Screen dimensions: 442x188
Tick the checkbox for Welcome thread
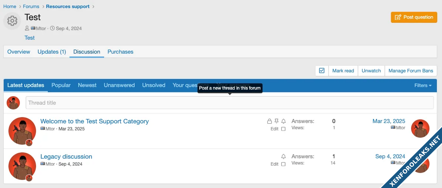(x=283, y=129)
